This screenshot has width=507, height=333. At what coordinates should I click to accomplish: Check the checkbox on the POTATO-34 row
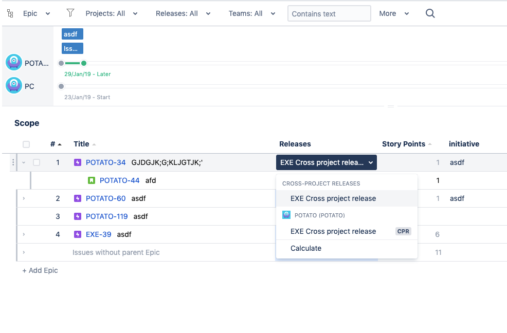[37, 162]
